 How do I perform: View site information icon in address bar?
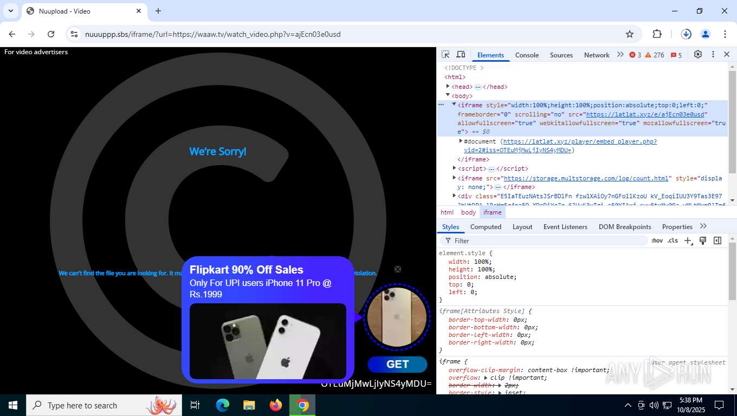coord(74,34)
